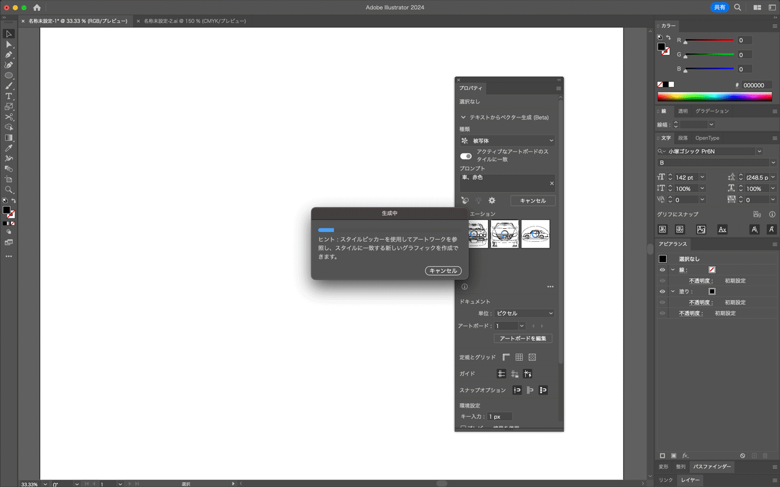Toggle match active artboard style switch
This screenshot has width=780, height=487.
(x=466, y=156)
